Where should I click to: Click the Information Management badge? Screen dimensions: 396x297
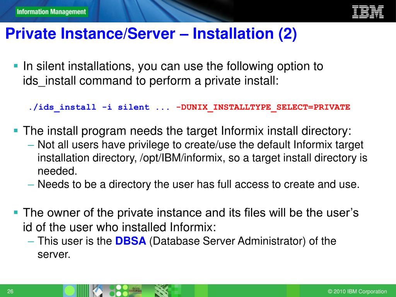pos(52,12)
